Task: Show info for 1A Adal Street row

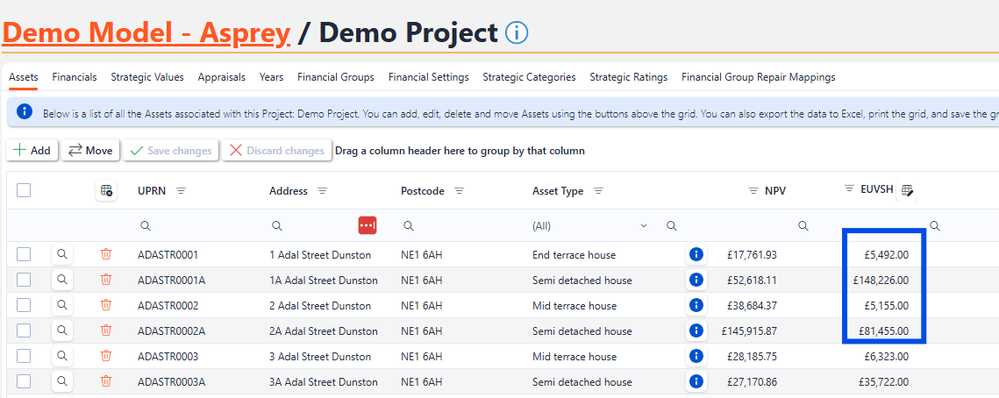Action: click(x=696, y=280)
